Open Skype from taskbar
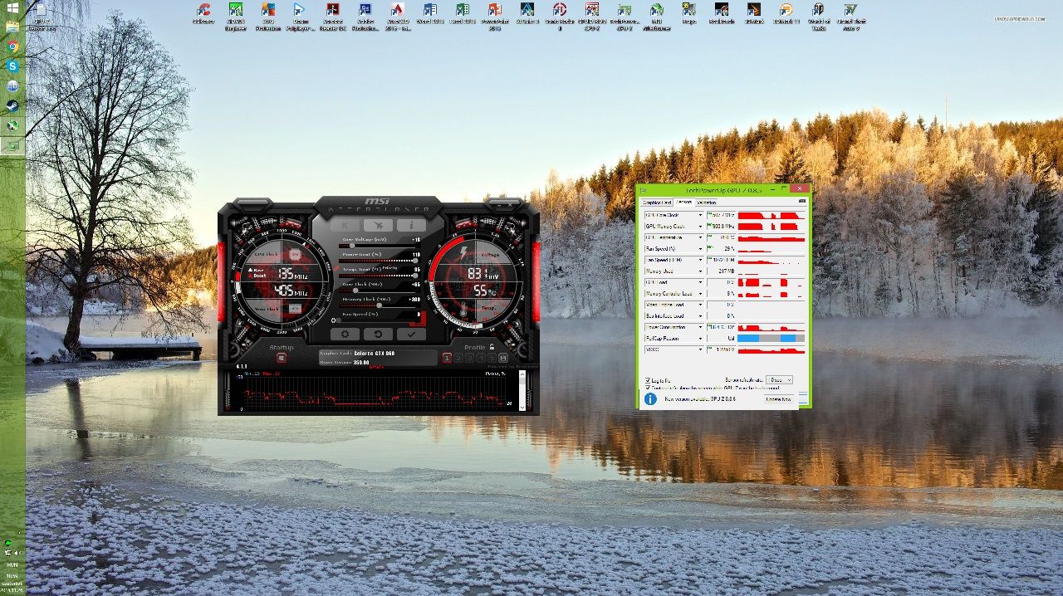This screenshot has width=1063, height=596. click(12, 66)
